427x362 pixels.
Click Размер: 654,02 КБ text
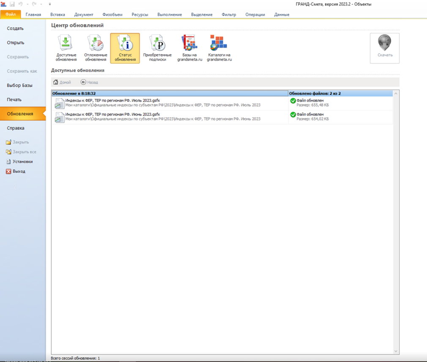pos(312,119)
